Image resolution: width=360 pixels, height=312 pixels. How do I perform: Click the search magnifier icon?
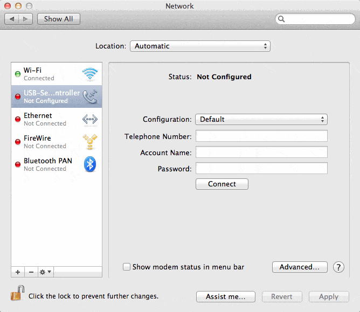(x=281, y=19)
